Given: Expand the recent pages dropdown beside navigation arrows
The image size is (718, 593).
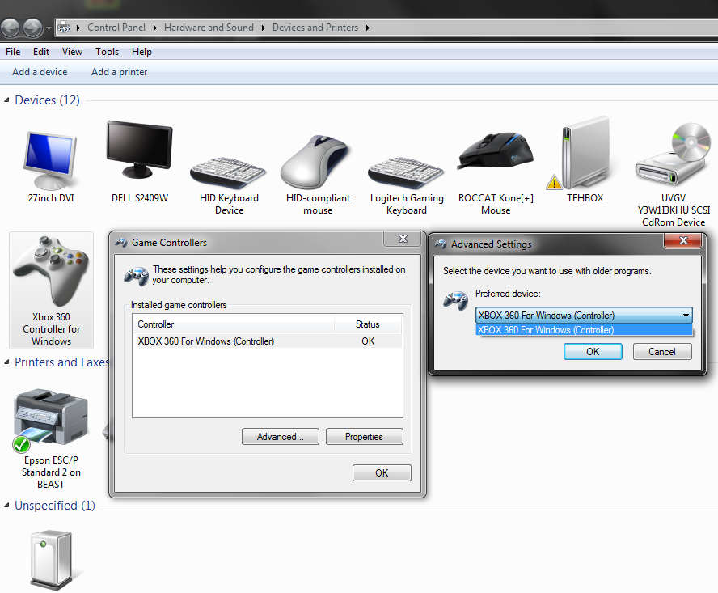Looking at the screenshot, I should click(49, 28).
